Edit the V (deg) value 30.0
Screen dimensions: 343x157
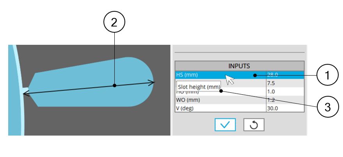pos(284,108)
